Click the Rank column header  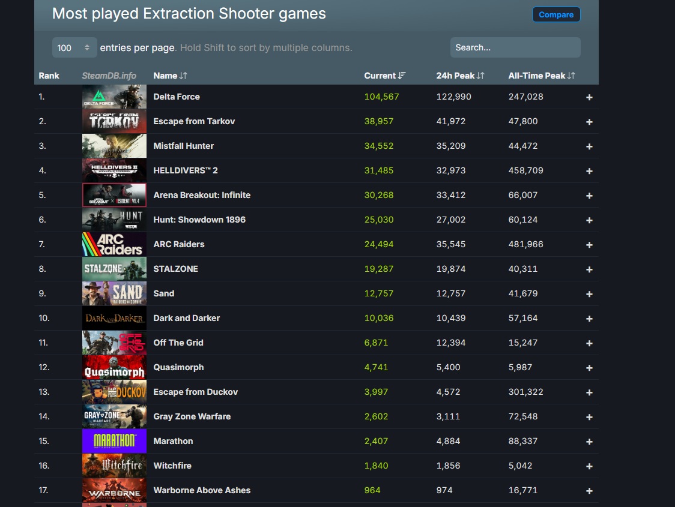[49, 76]
